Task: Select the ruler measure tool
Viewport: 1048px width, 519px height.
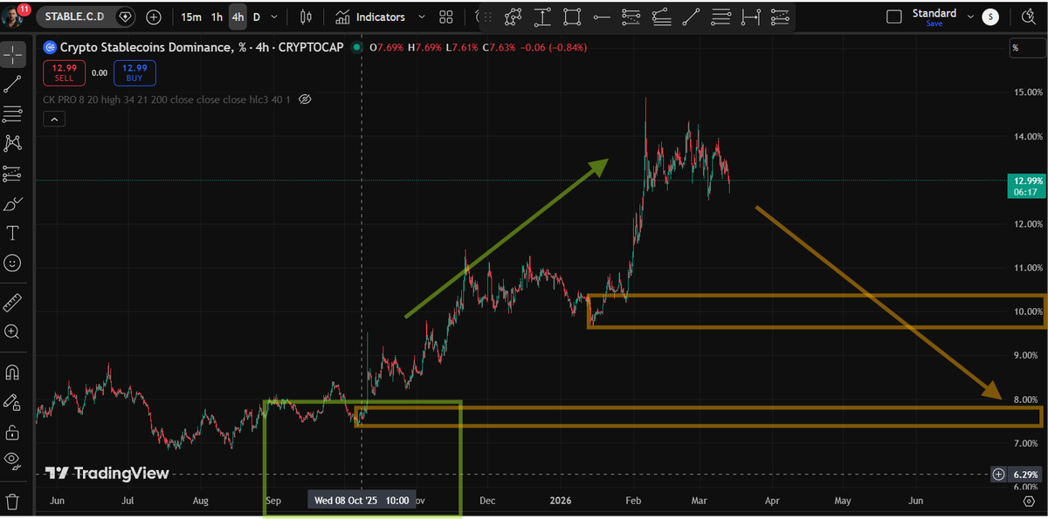Action: pos(13,302)
